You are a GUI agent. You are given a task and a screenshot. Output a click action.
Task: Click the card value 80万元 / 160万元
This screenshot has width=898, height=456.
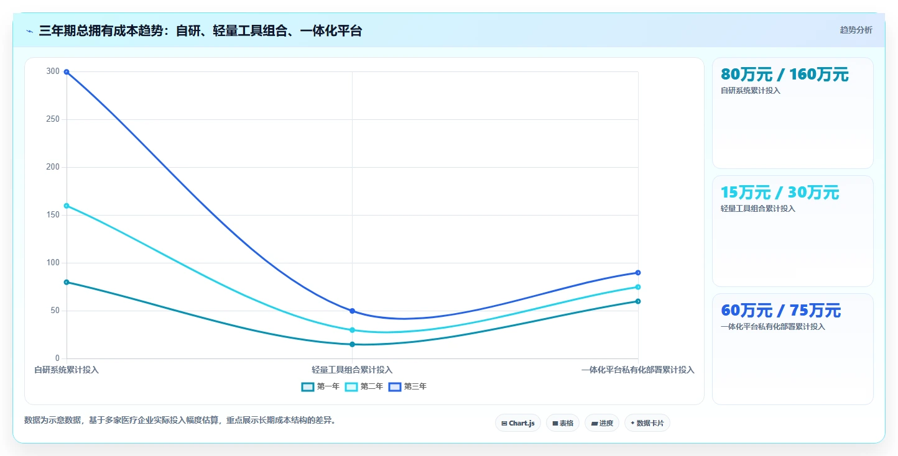[x=785, y=75]
